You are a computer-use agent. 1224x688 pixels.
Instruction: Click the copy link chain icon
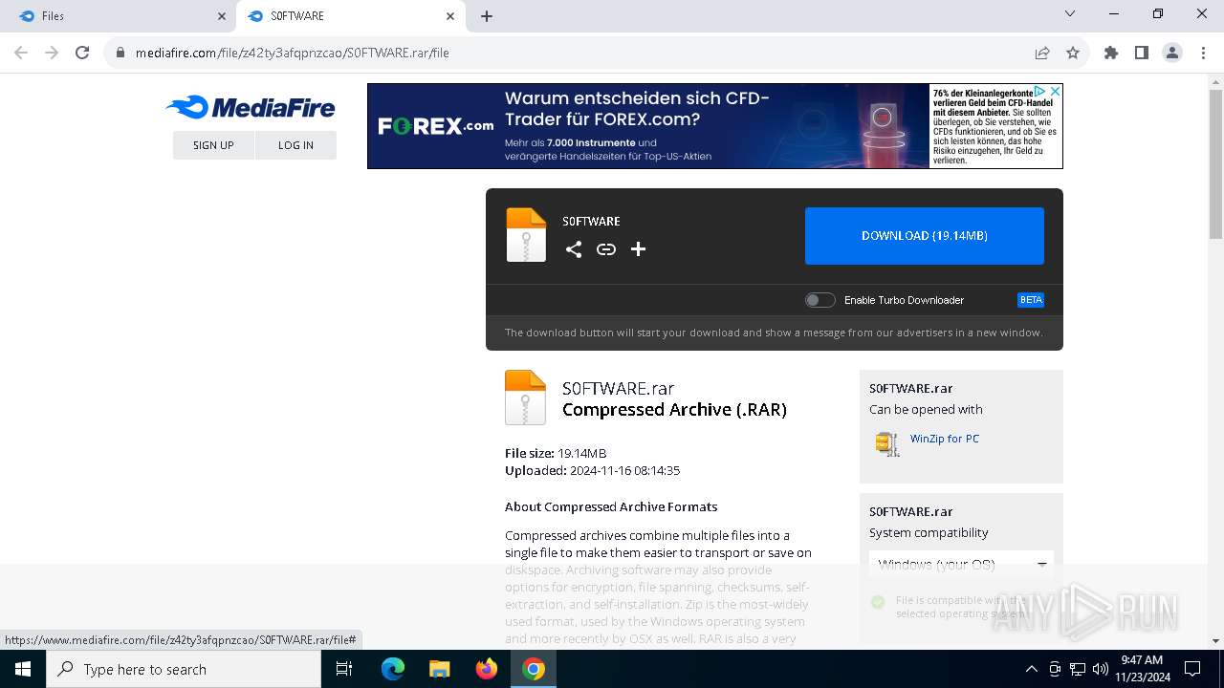(606, 249)
